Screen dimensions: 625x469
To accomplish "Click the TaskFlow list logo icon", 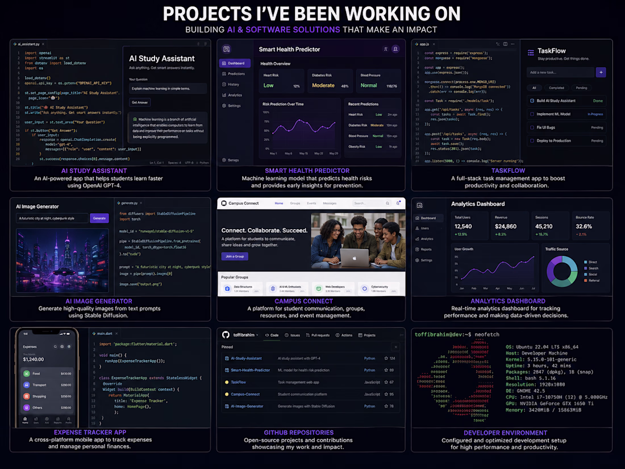I will click(531, 52).
